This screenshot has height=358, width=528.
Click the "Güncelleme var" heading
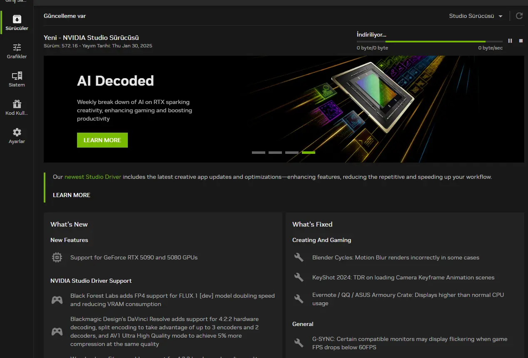pyautogui.click(x=65, y=16)
